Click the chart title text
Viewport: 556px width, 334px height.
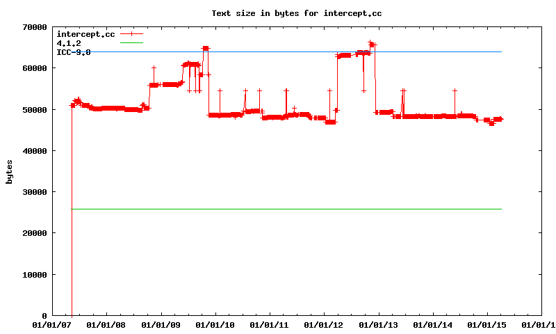coord(297,13)
